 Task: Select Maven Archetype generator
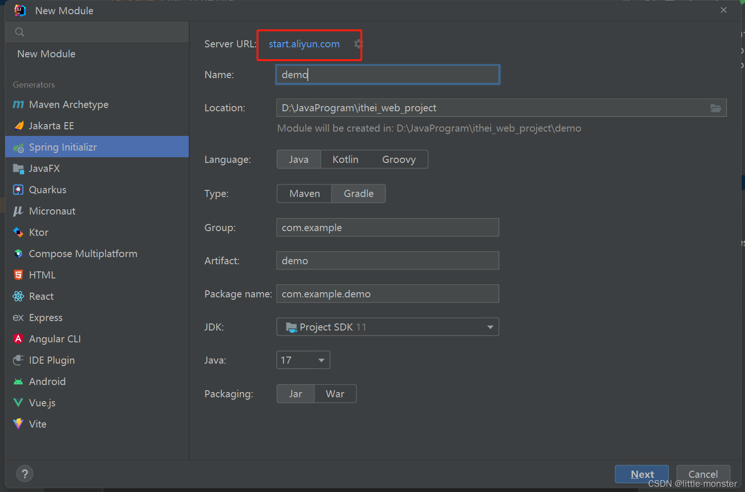click(97, 105)
